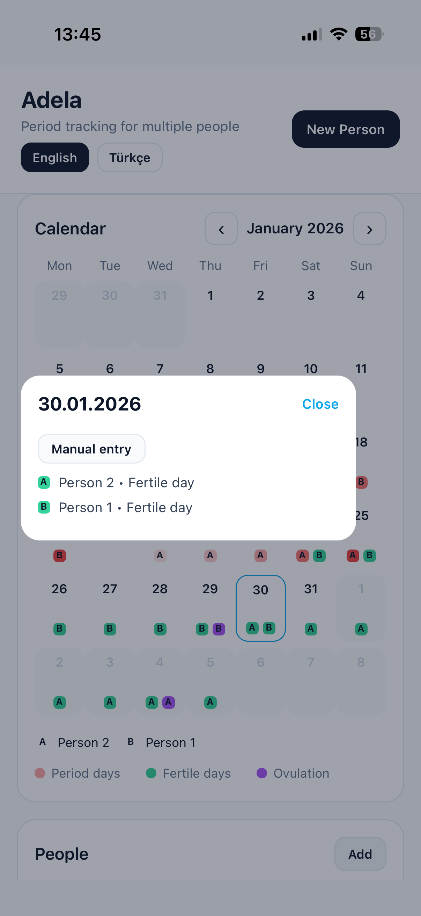The image size is (421, 916).
Task: Click the New Person button
Action: [x=345, y=129]
